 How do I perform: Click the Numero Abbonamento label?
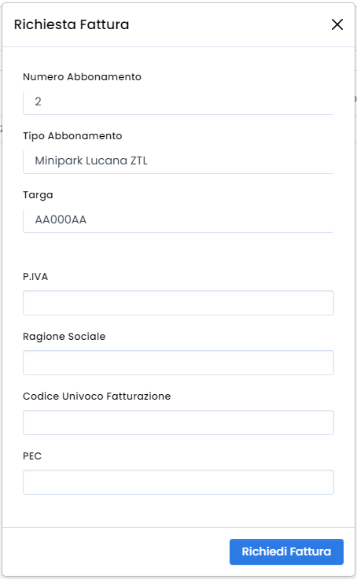coord(82,77)
